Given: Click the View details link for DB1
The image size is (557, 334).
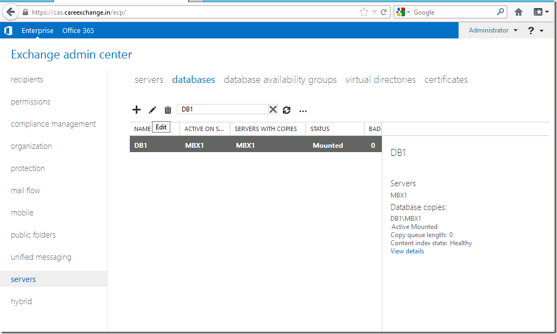Looking at the screenshot, I should click(x=407, y=251).
